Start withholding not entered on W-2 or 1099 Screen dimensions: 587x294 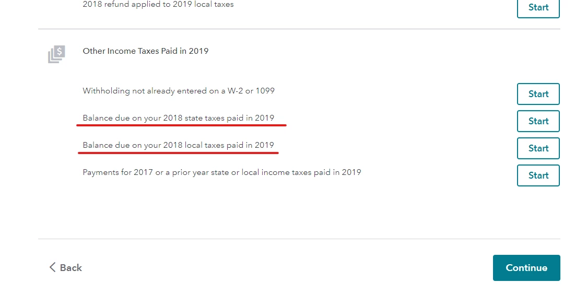538,94
